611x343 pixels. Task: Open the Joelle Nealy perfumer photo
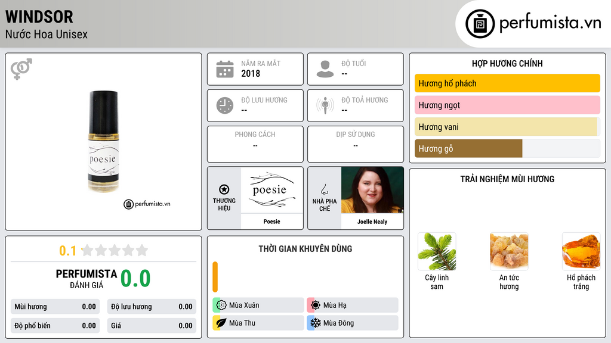(x=372, y=190)
